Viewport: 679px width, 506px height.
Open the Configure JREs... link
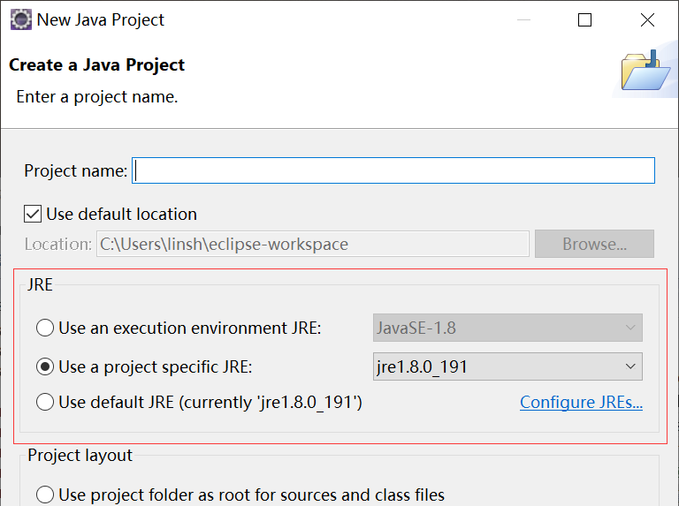coord(581,402)
